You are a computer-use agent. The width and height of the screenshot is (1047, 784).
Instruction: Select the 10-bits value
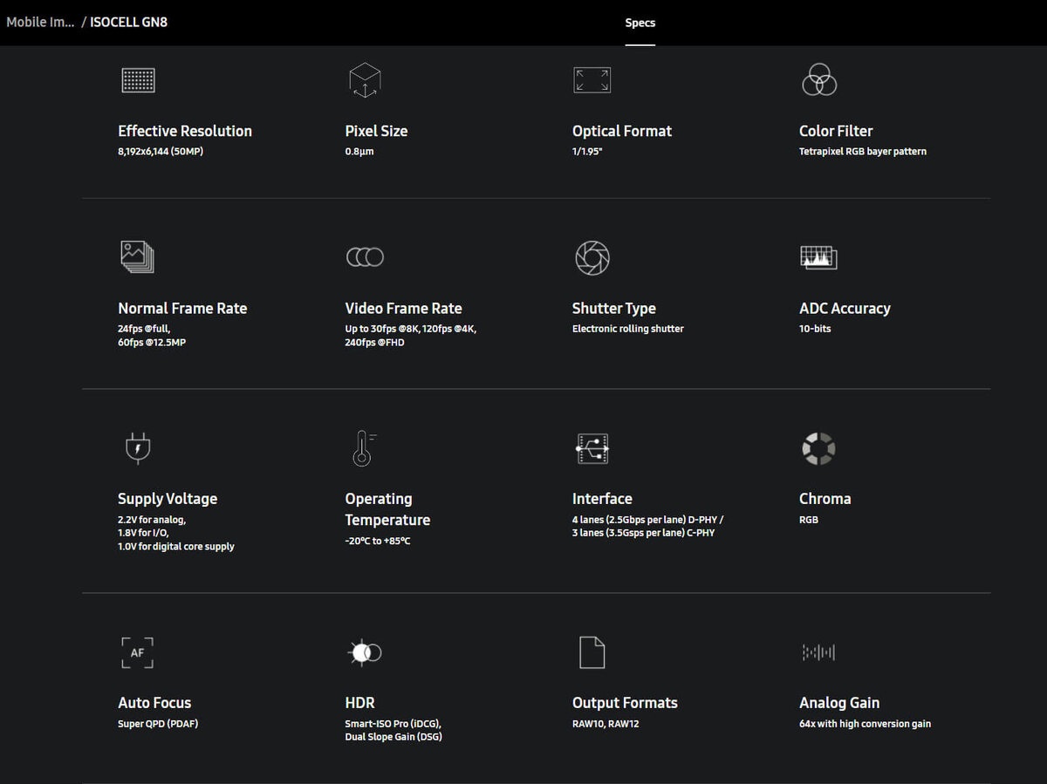coord(815,329)
